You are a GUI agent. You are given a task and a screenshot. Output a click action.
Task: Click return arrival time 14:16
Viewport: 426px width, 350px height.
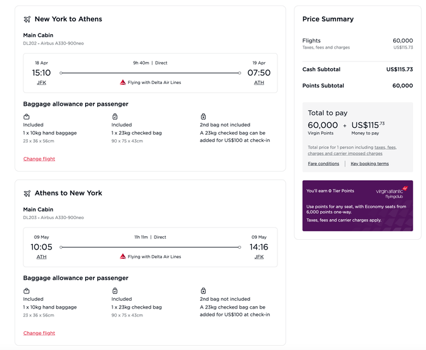click(x=259, y=247)
